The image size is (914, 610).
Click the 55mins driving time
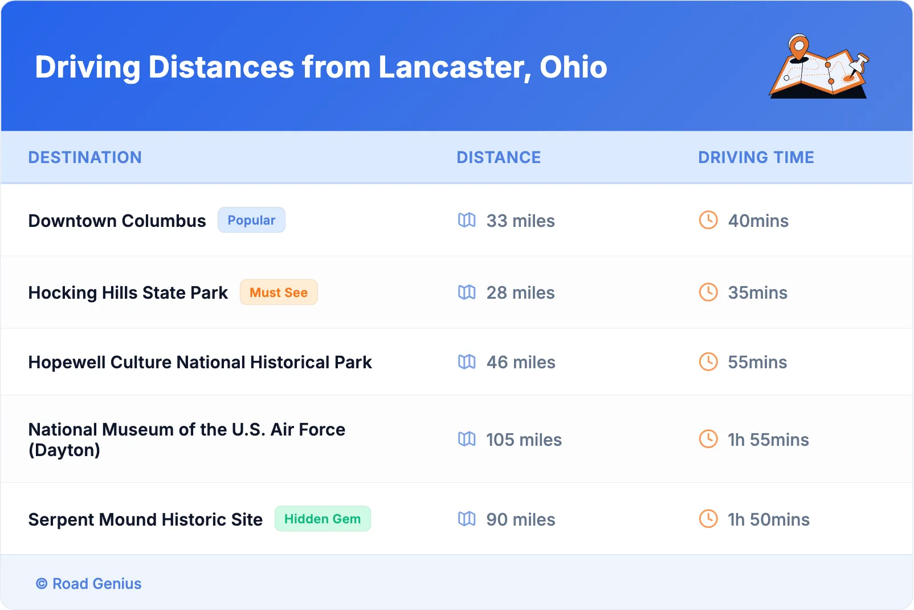point(757,363)
